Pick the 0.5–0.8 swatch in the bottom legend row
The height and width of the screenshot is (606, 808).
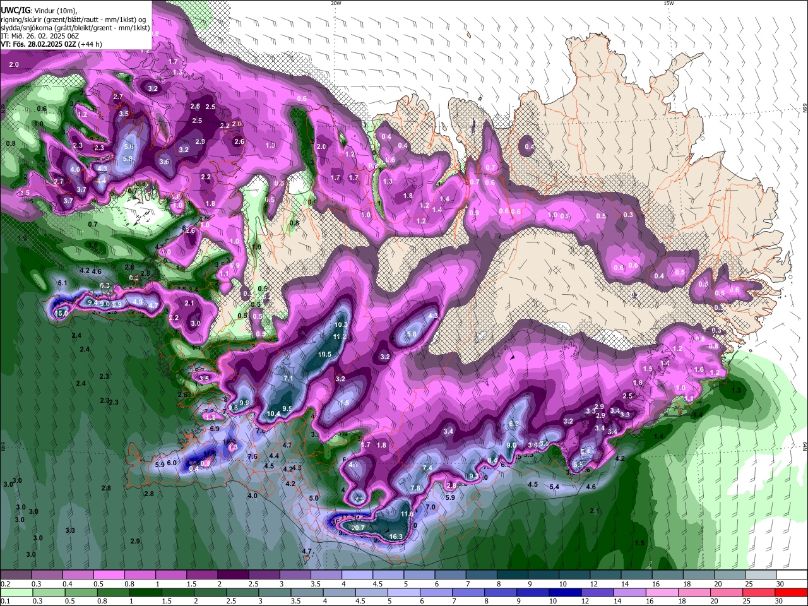click(81, 593)
